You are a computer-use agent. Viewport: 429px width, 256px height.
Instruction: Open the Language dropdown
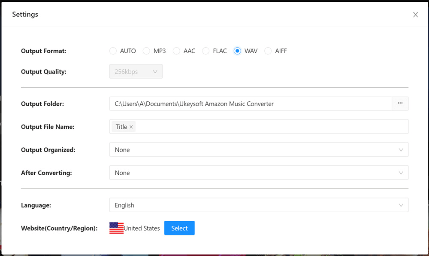tap(257, 205)
